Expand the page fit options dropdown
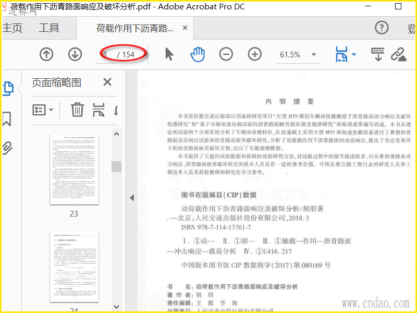Screen dimensions: 417x313 (354, 55)
